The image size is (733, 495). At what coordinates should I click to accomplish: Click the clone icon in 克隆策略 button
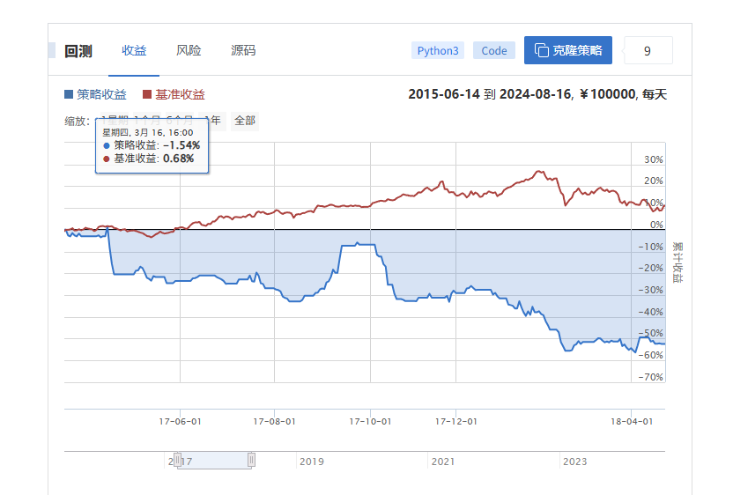click(541, 50)
